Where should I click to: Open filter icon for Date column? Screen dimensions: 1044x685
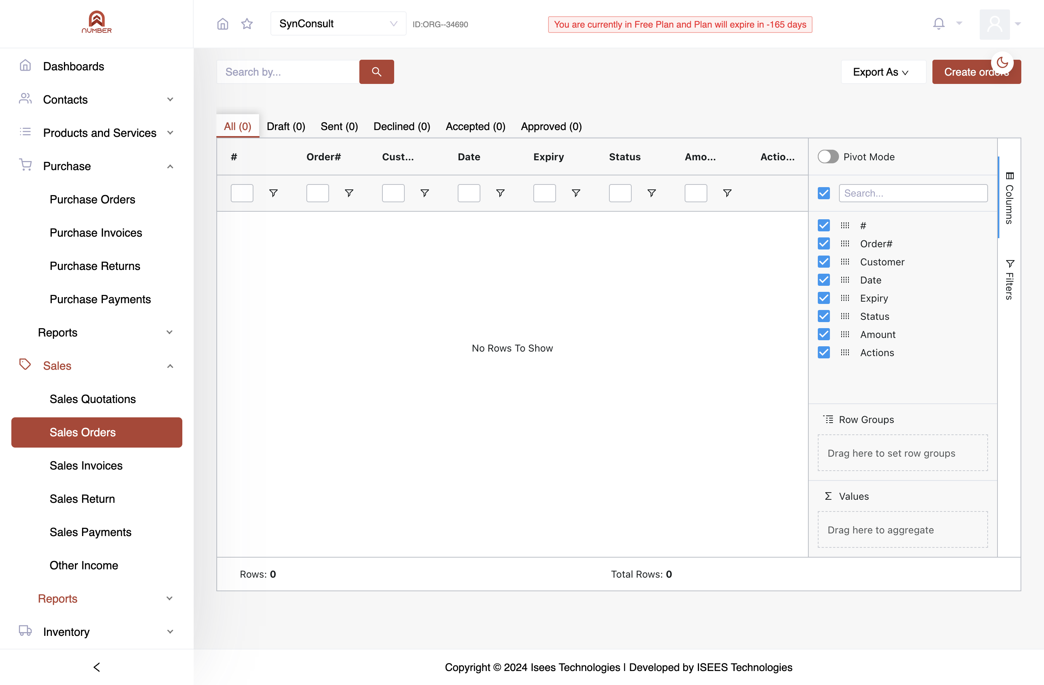pos(500,193)
